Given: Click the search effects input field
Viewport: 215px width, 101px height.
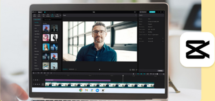Looking at the screenshot, I should point(52,20).
